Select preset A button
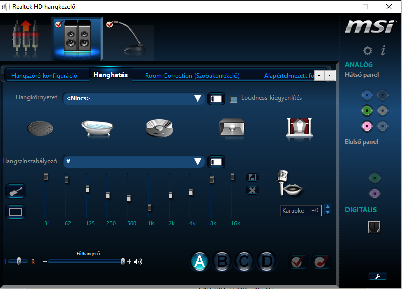 [x=200, y=262]
